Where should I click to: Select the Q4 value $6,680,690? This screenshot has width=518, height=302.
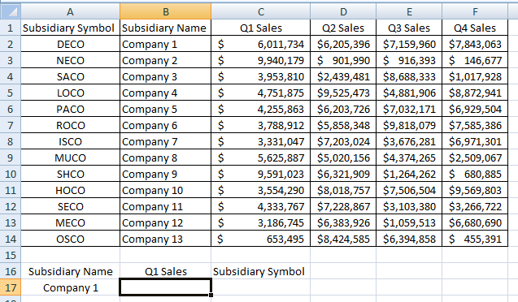475,222
